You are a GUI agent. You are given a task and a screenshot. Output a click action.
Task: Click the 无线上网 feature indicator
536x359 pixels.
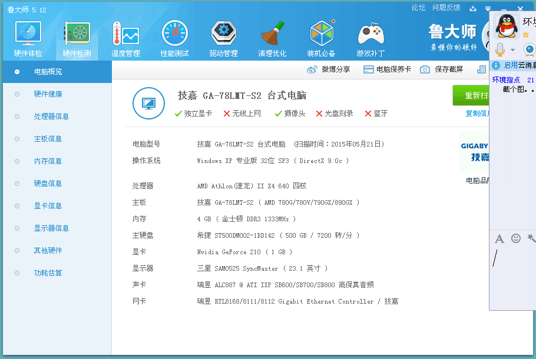click(242, 114)
